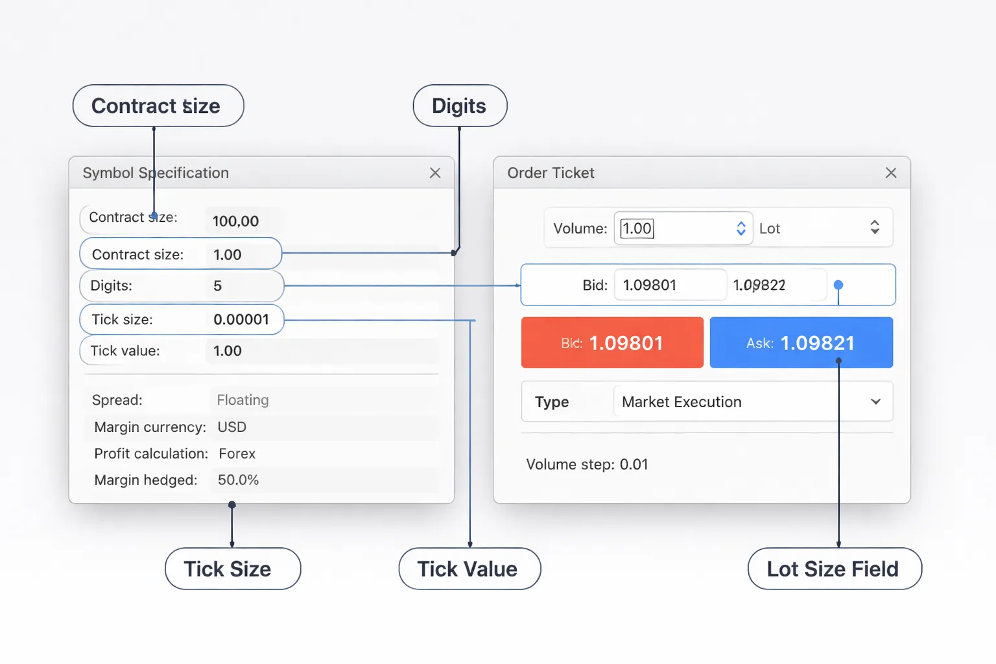Click the Lot Size Field callout label
Screen dimensions: 996x664
(834, 569)
